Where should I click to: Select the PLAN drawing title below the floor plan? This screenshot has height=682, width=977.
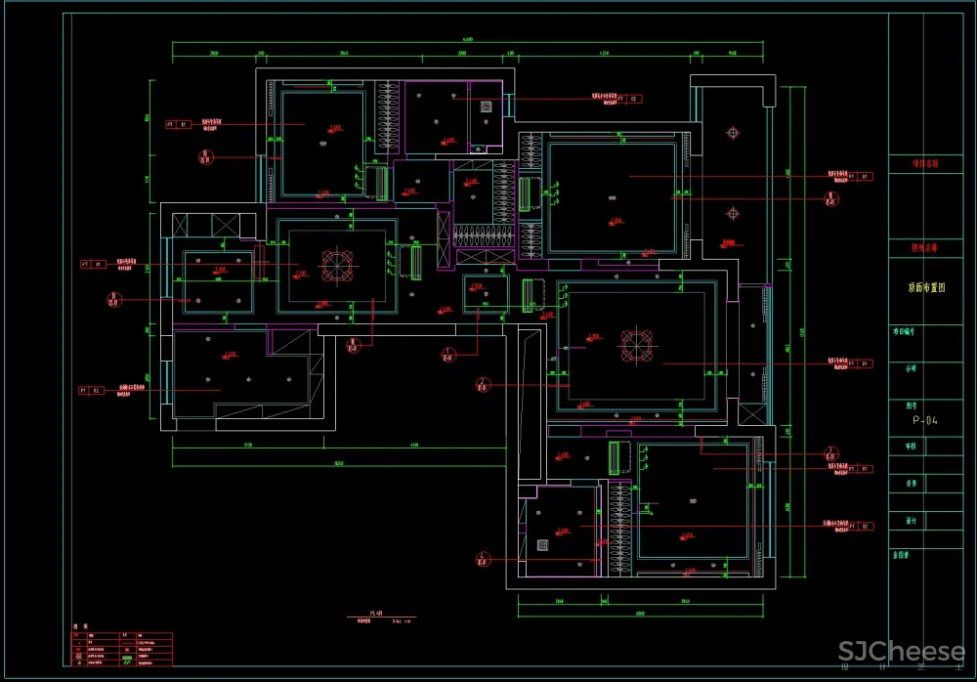374,617
